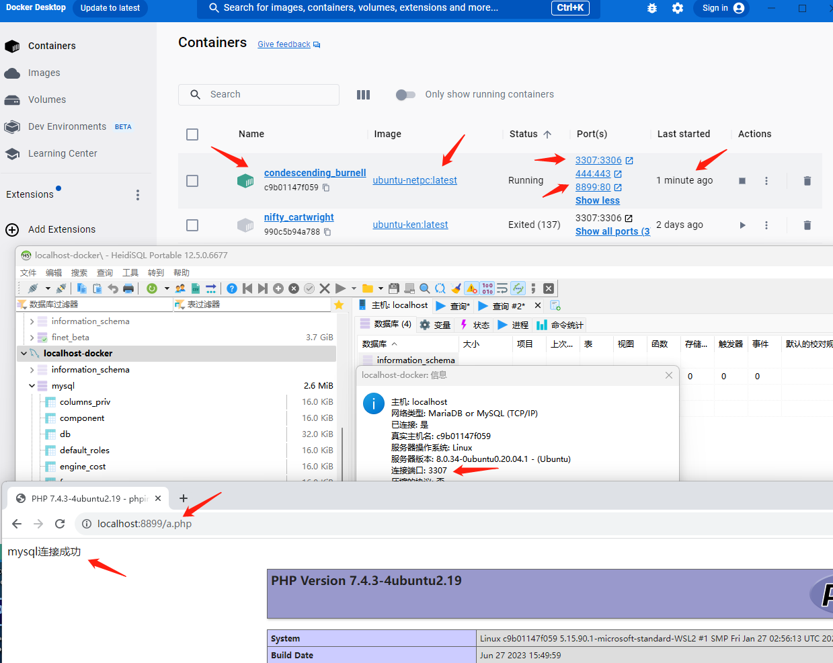Viewport: 833px width, 663px height.
Task: Open the column layout selector icon
Action: point(363,95)
